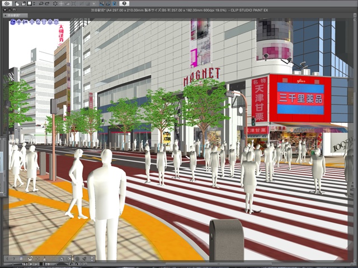Viewport: 358px width, 268px height.
Task: Expand the Save options arrows
Action: [x=34, y=4]
